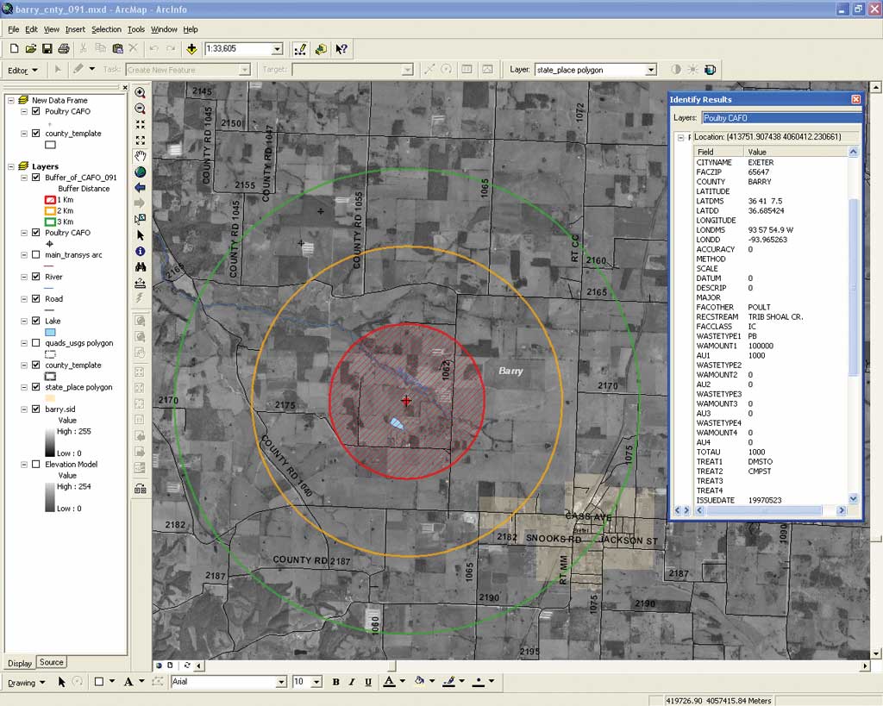Click the Add Data button
This screenshot has height=706, width=883.
click(191, 49)
